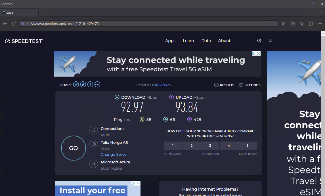Copy share link icon

tap(76, 85)
